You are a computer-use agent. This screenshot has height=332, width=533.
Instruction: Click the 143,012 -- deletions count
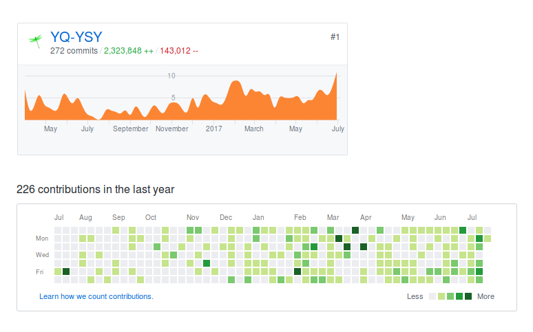click(179, 51)
